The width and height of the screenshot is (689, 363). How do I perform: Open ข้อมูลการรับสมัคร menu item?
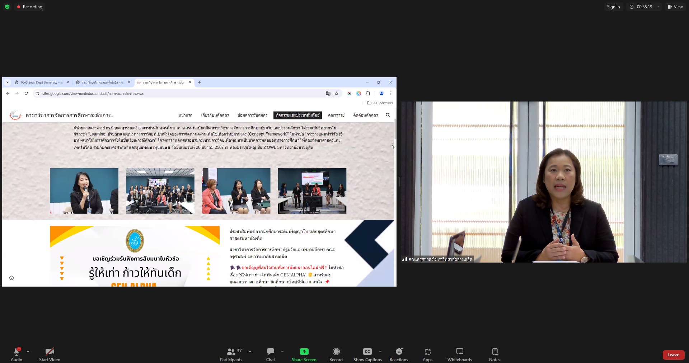pos(252,115)
